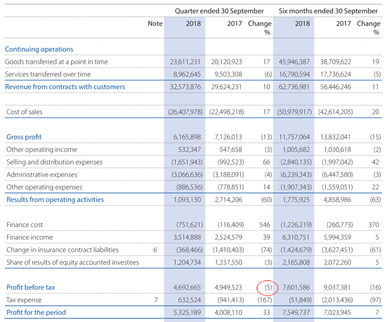This screenshot has height=322, width=388.
Task: Select six-month goods value 45,946,387
Action: tap(294, 62)
